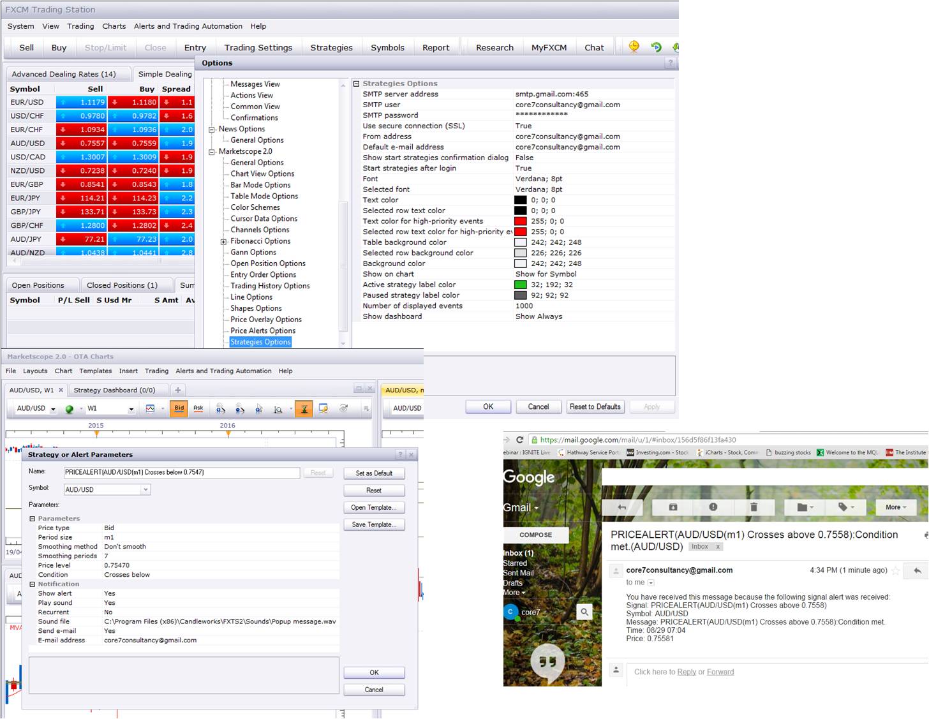Click the Forward link in Gmail
The image size is (929, 719).
click(x=720, y=672)
